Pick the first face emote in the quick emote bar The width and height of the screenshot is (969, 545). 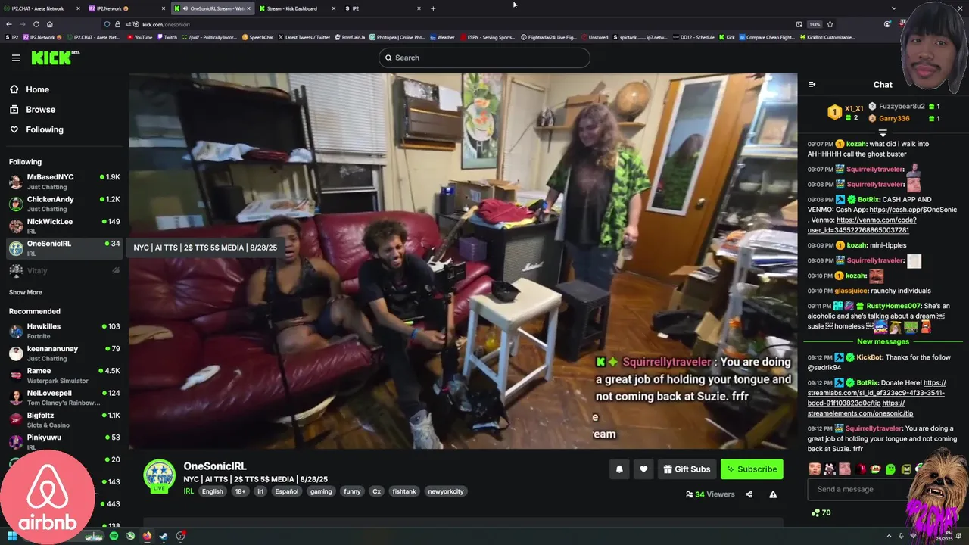[815, 469]
